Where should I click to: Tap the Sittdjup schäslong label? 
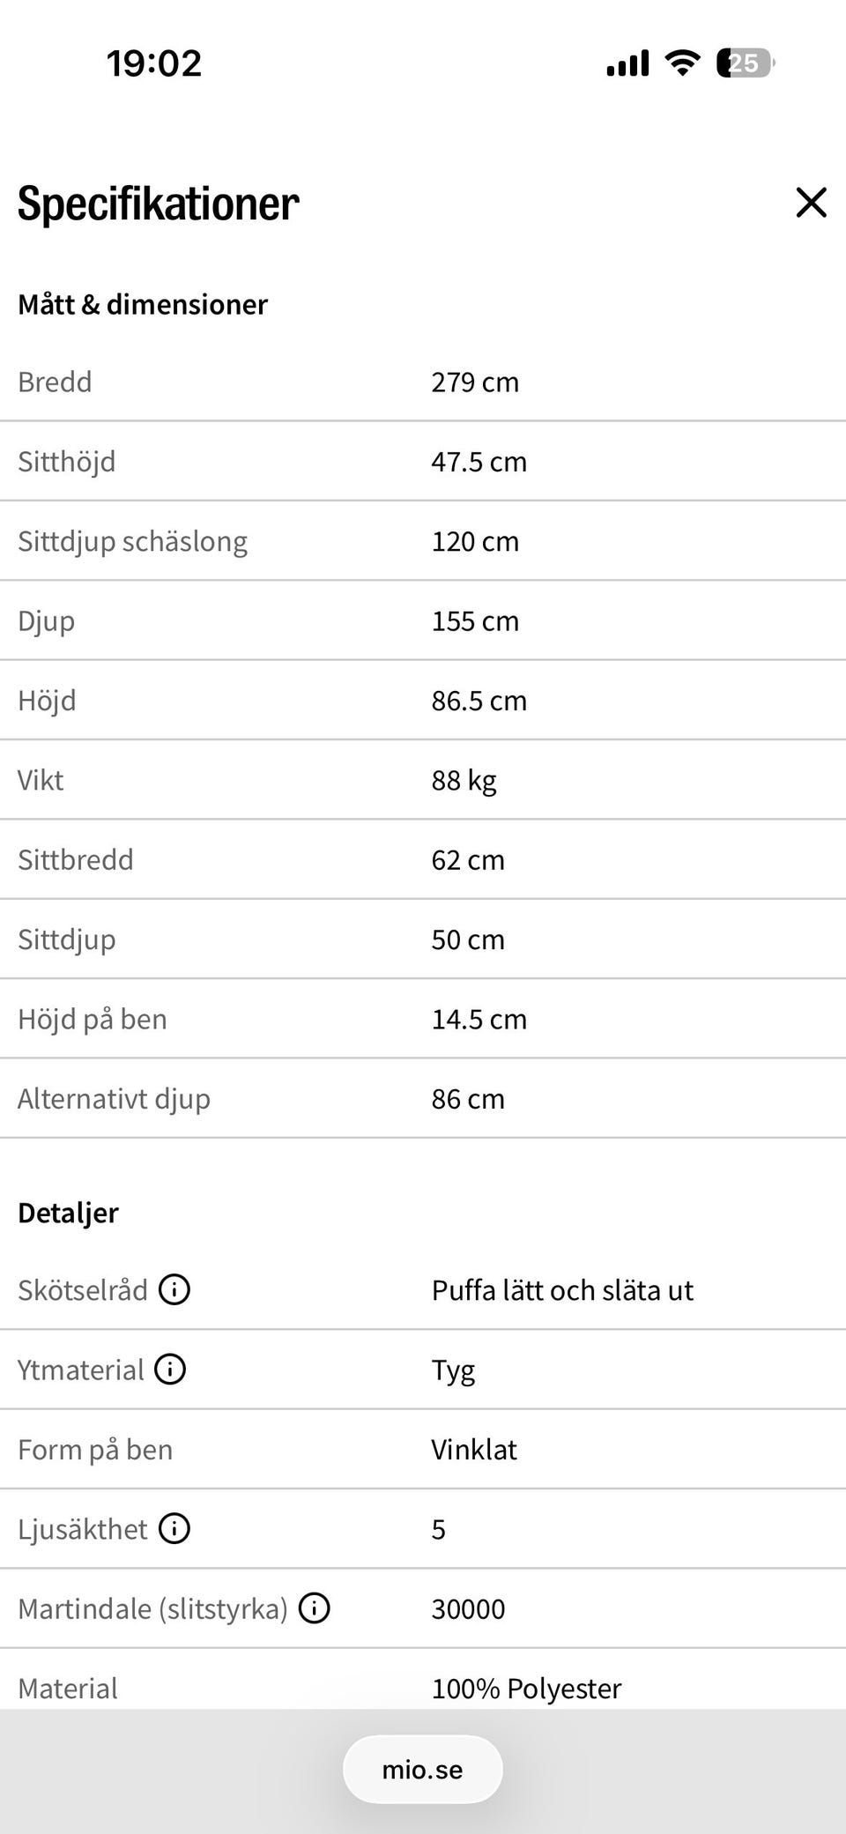pos(132,541)
